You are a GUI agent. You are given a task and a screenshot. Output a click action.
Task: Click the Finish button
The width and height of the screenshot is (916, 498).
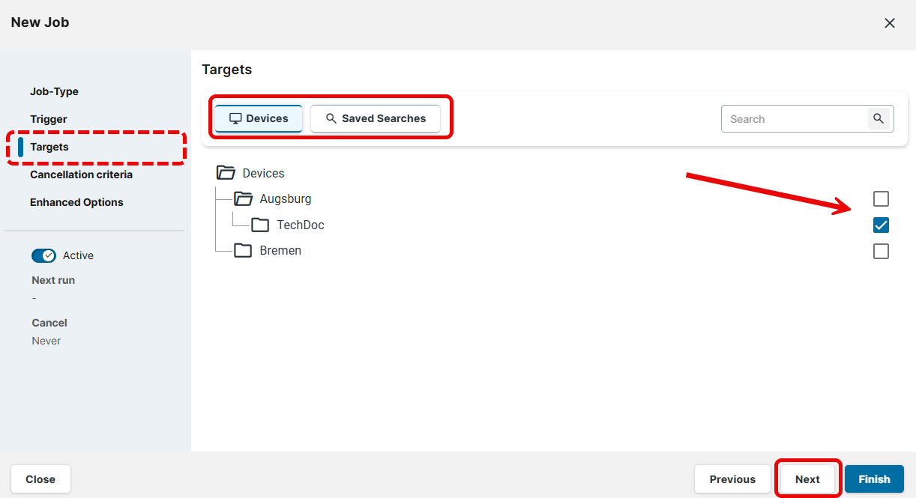point(874,479)
